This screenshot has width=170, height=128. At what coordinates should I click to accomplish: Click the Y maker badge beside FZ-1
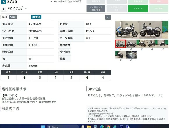click(4, 9)
